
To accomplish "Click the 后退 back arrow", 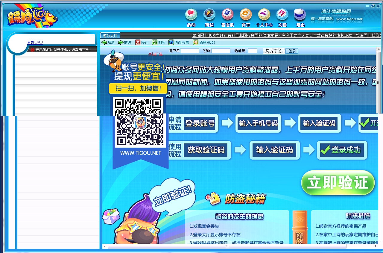I will (x=108, y=43).
